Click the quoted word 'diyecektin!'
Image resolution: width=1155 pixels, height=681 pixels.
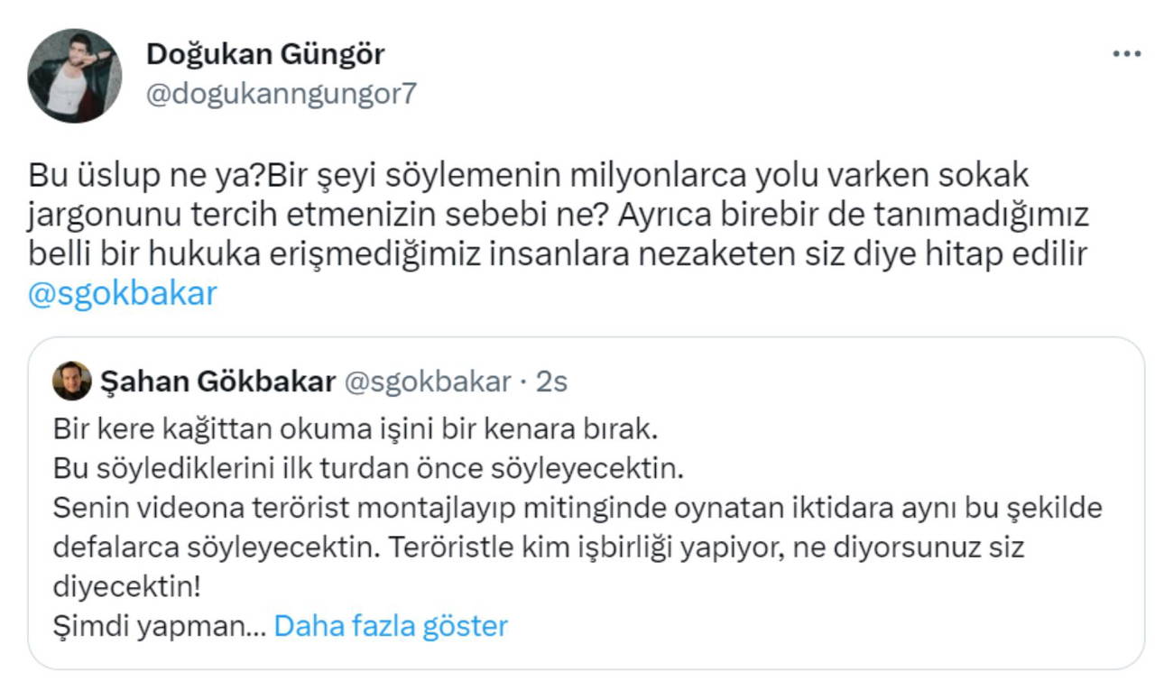pyautogui.click(x=126, y=586)
